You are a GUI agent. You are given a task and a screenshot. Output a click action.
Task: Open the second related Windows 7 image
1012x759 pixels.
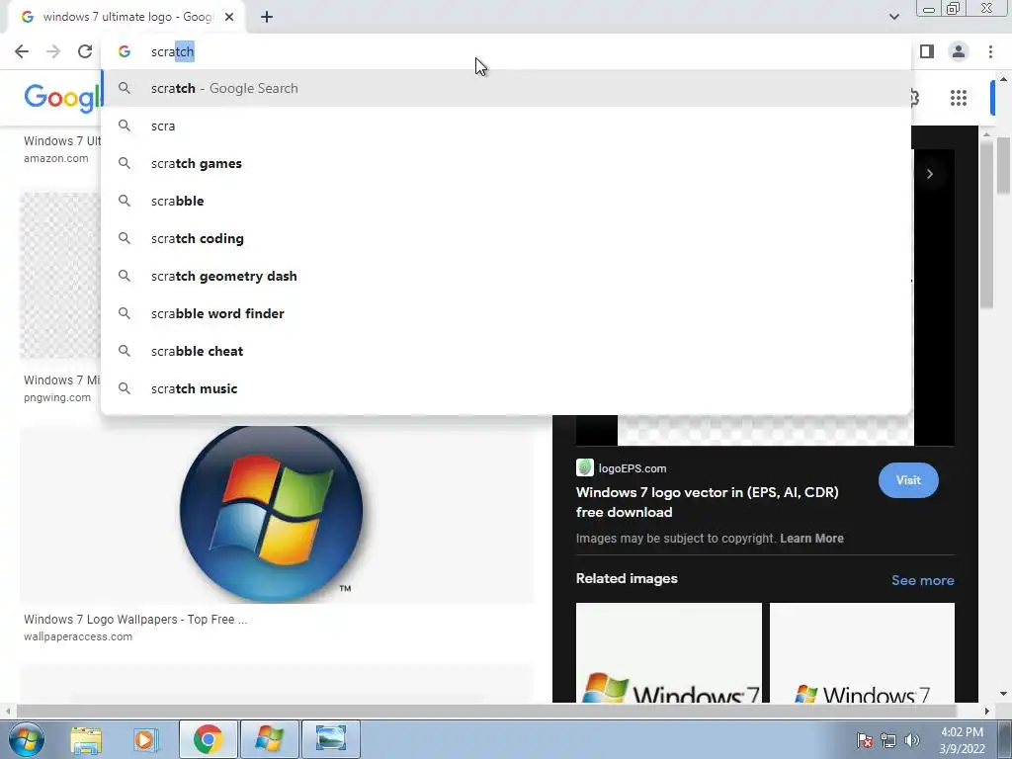862,652
